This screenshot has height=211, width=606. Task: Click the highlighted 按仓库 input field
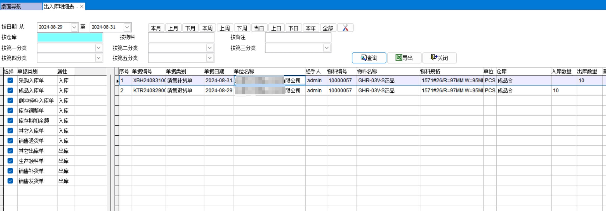tap(70, 37)
